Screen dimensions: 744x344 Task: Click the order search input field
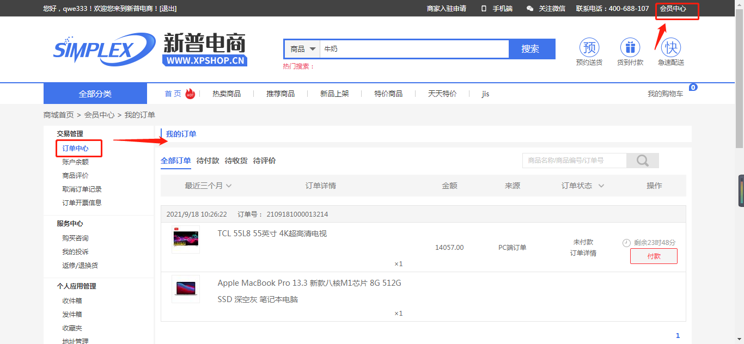(574, 161)
